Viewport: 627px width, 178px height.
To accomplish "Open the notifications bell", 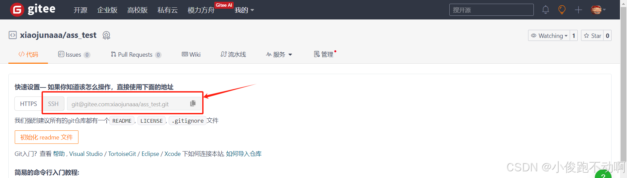I will pos(546,10).
